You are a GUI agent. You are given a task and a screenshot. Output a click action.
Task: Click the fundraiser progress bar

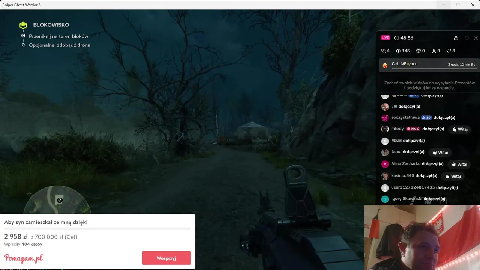tap(97, 229)
